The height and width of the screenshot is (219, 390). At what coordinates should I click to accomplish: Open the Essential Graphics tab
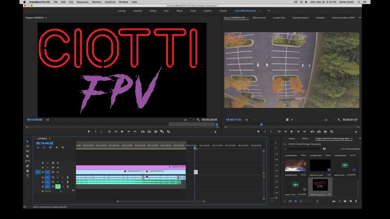[301, 18]
